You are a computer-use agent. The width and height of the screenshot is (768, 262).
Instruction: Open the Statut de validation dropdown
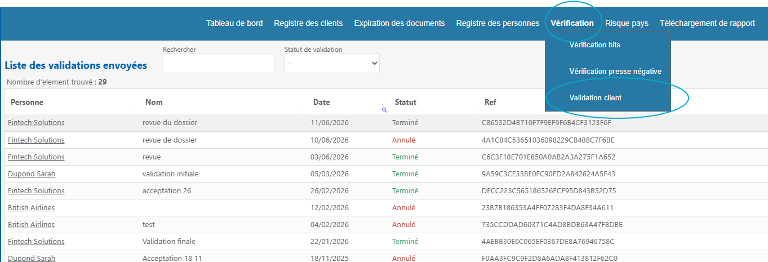click(x=332, y=64)
